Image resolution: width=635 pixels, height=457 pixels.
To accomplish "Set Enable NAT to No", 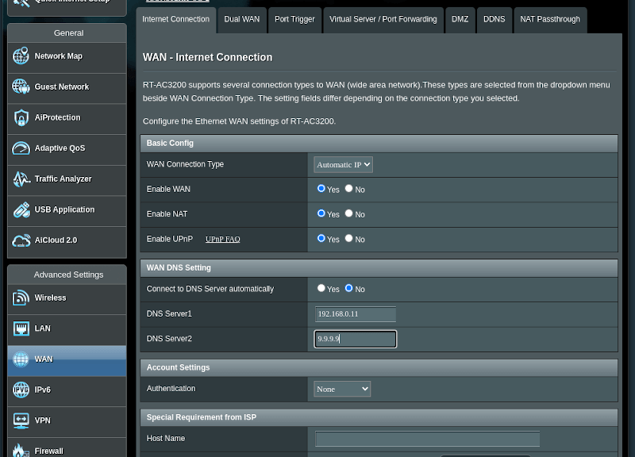I will (x=348, y=213).
